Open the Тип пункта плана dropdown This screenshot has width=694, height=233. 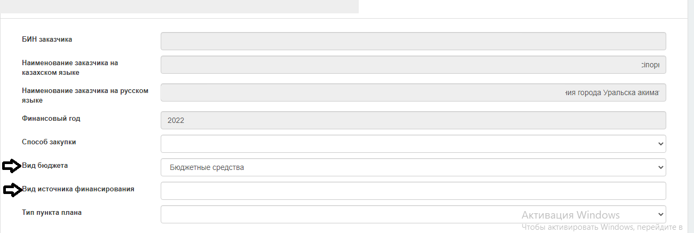[413, 214]
